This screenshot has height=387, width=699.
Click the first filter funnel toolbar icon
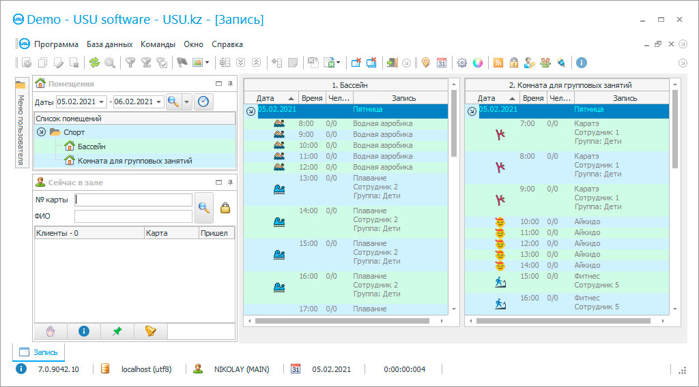130,63
